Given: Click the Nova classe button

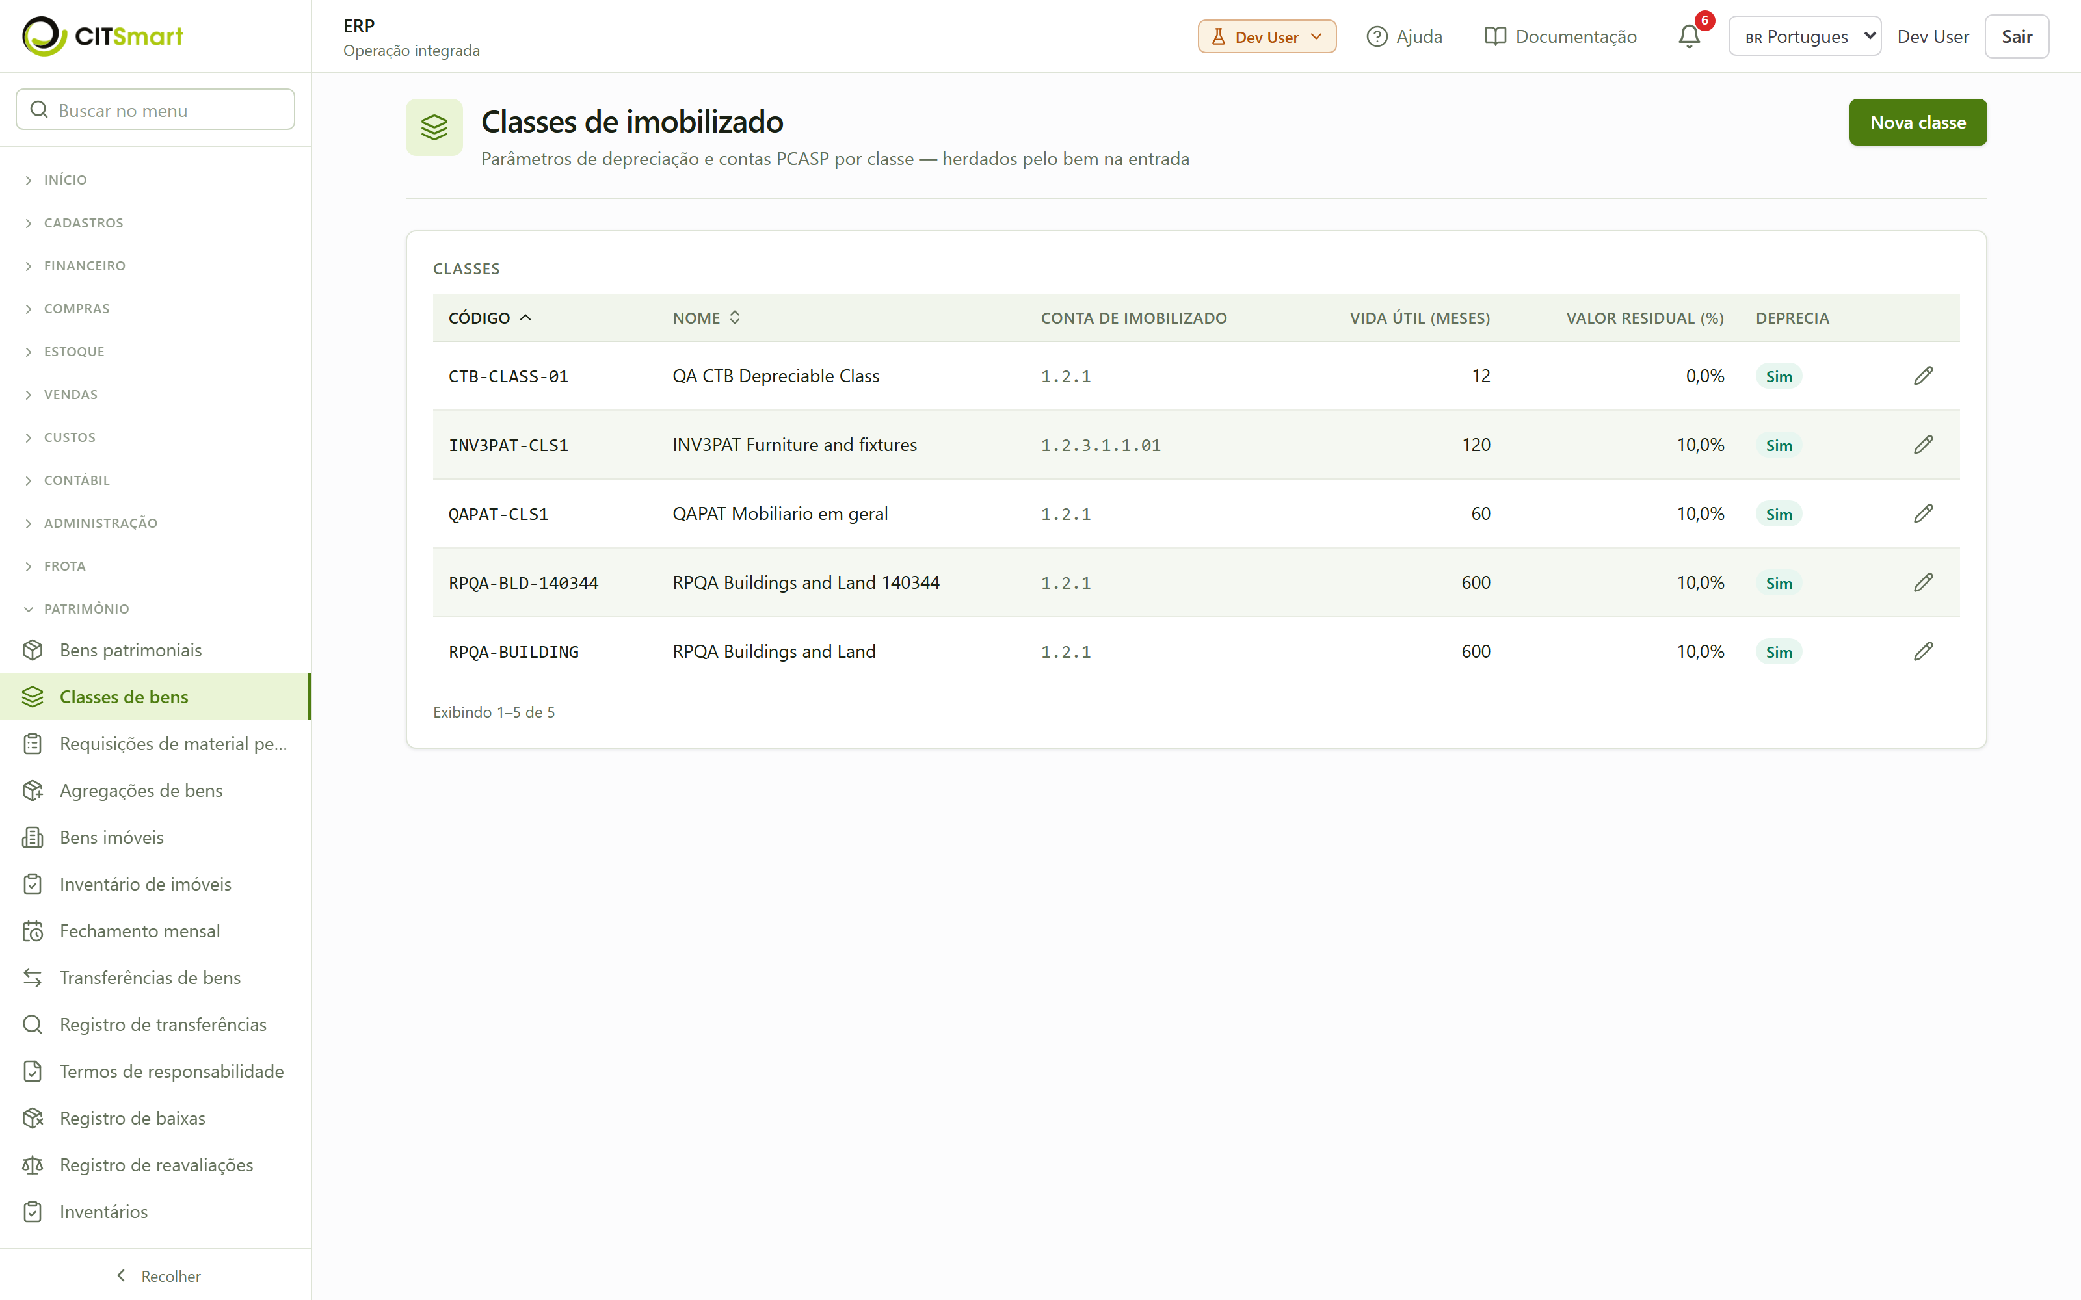Looking at the screenshot, I should tap(1918, 122).
